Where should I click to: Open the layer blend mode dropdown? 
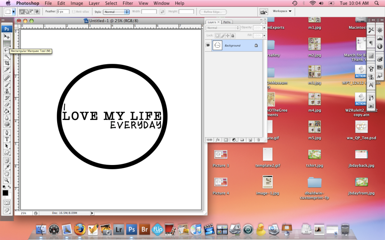pyautogui.click(x=223, y=28)
